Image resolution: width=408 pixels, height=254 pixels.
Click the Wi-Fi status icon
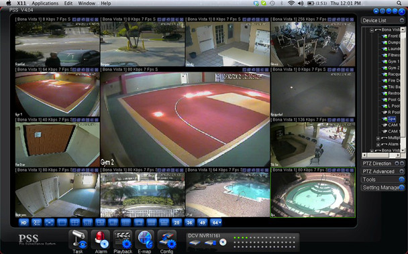(x=291, y=3)
